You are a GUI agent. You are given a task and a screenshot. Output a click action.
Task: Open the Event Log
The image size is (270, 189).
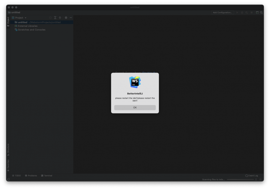252,176
